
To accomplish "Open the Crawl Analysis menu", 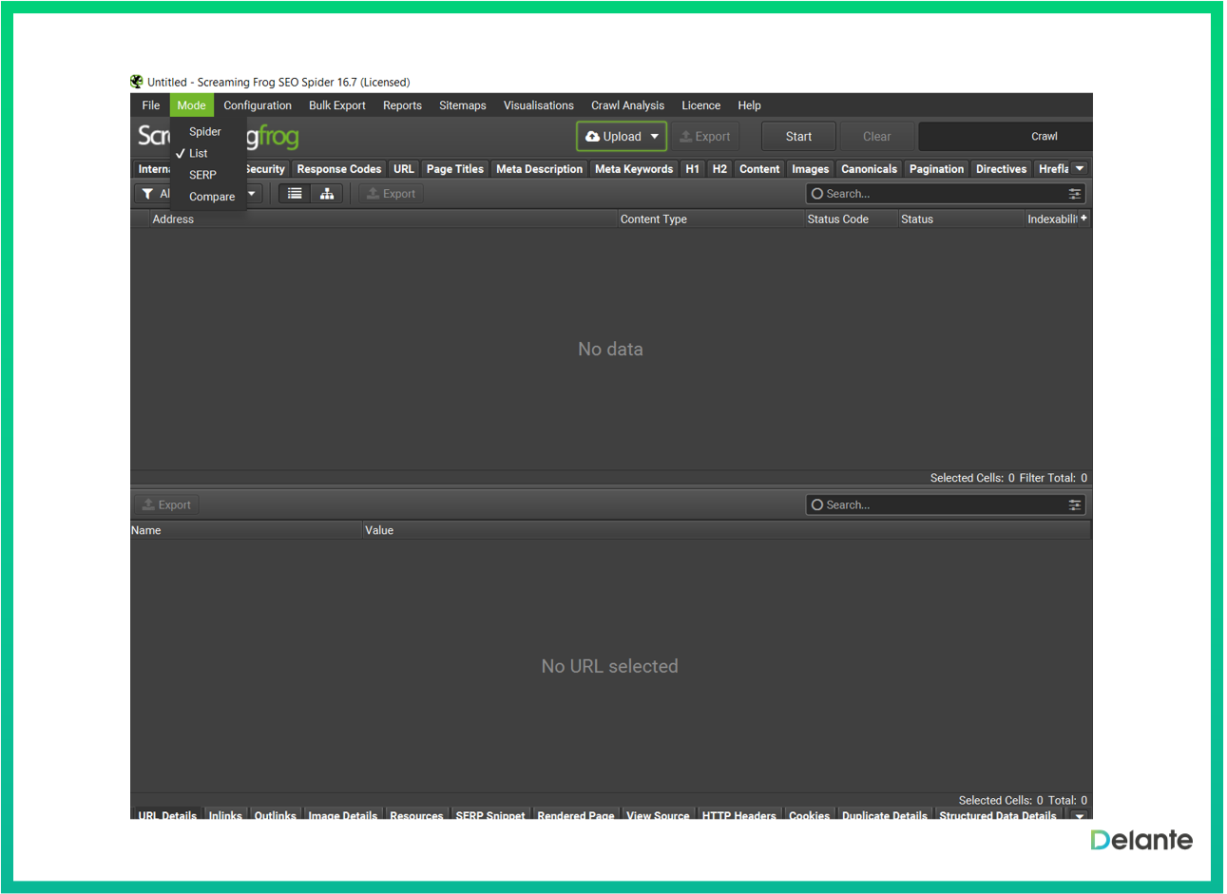I will (x=627, y=105).
